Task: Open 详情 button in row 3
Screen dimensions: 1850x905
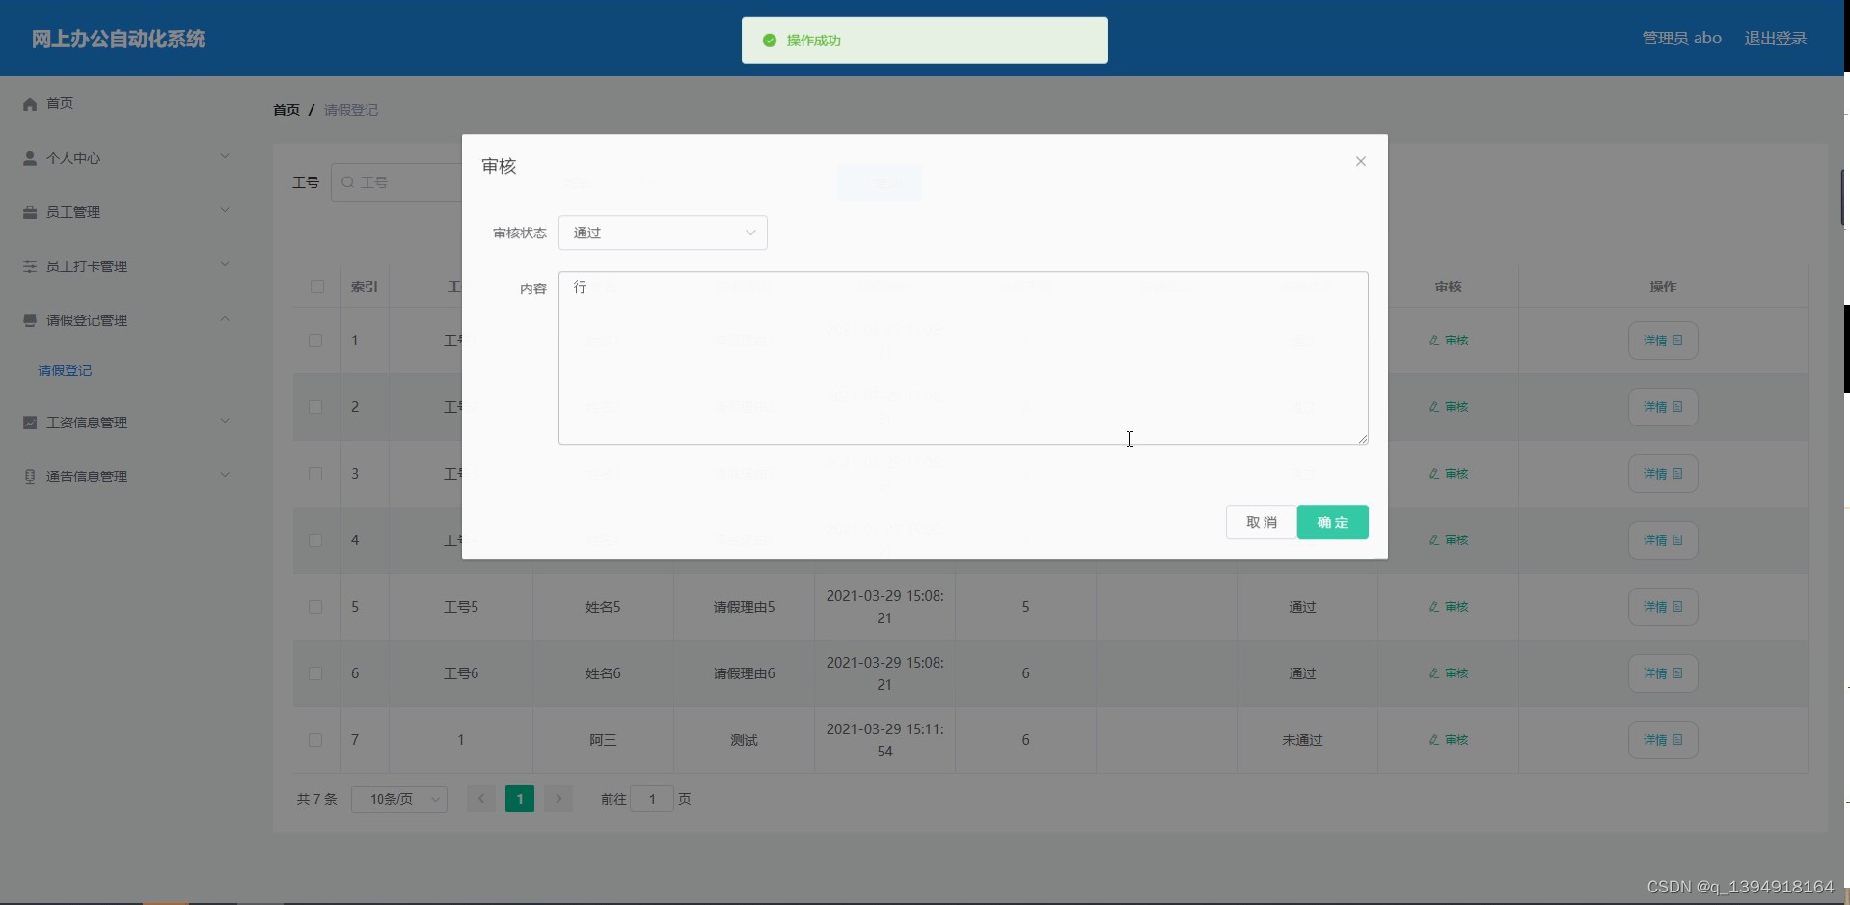Action: 1663,474
